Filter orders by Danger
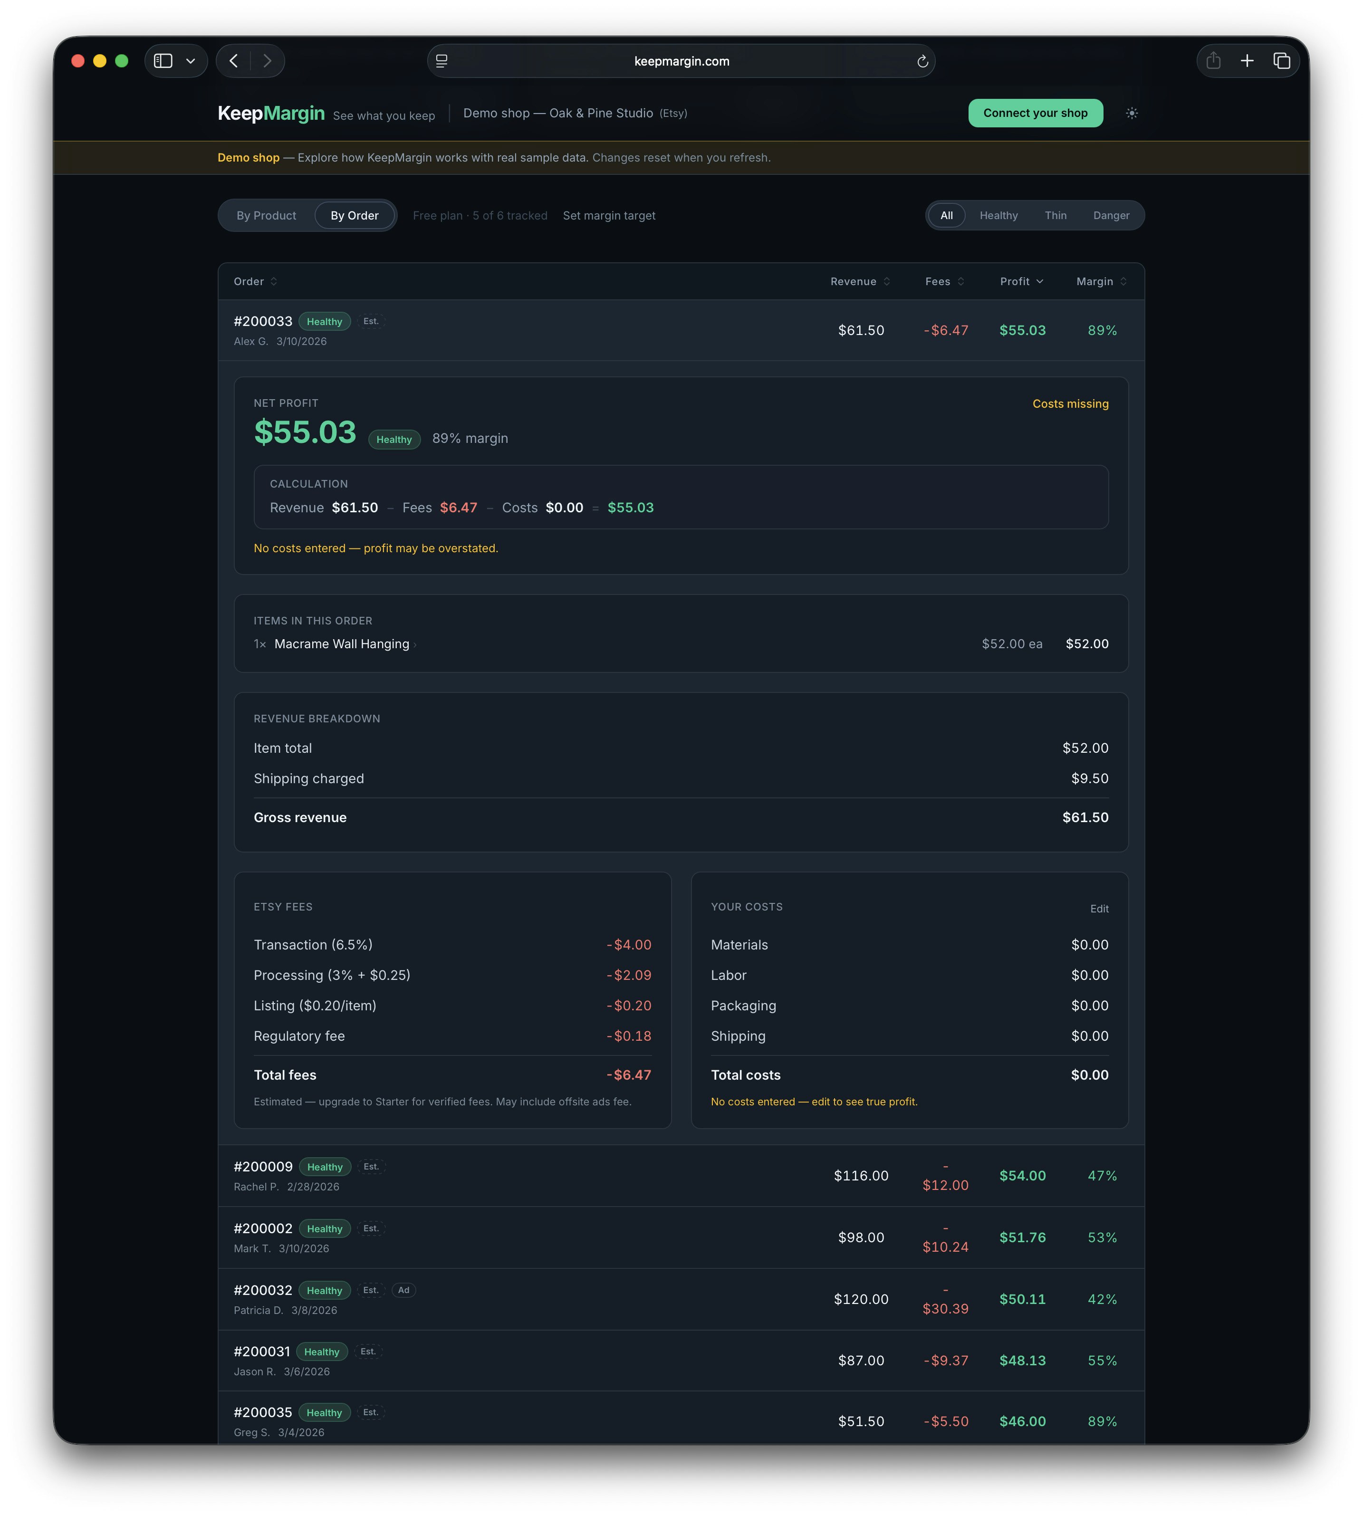Screen dimensions: 1363x1515 pos(1111,216)
